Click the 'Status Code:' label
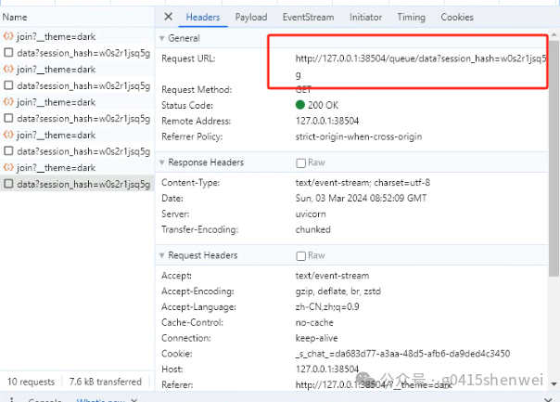The height and width of the screenshot is (402, 560). tap(186, 106)
